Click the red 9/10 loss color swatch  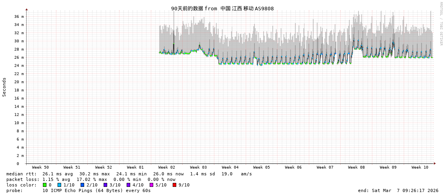point(174,185)
